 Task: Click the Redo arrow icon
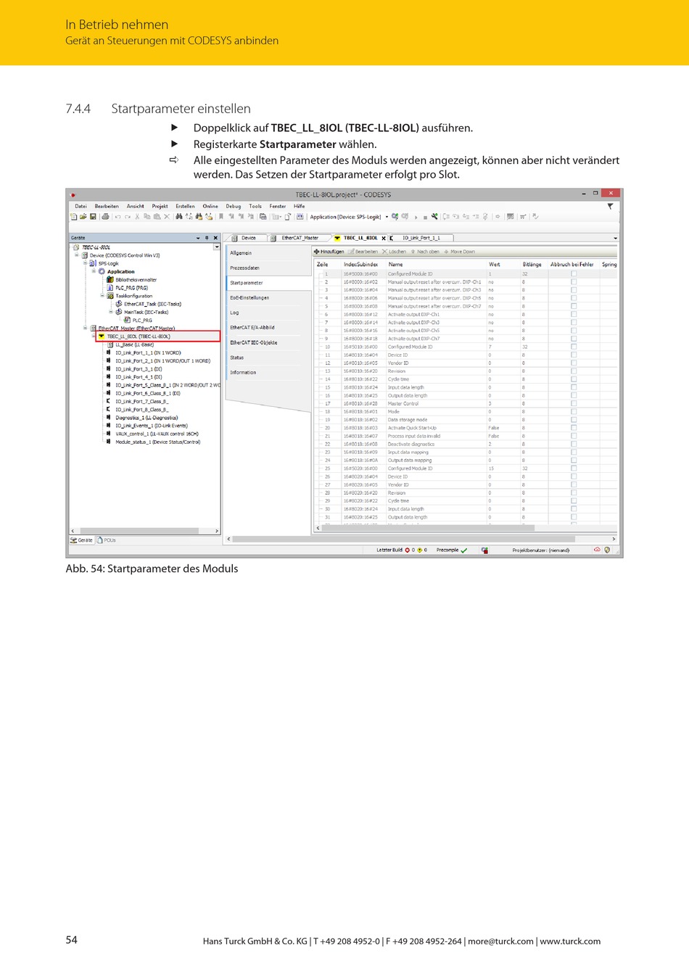tap(127, 216)
